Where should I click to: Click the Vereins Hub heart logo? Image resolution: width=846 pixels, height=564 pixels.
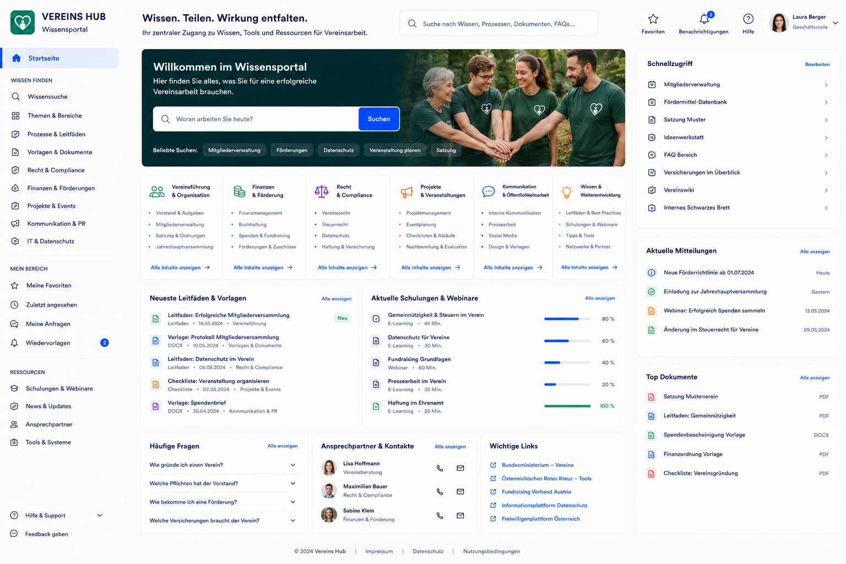point(23,23)
